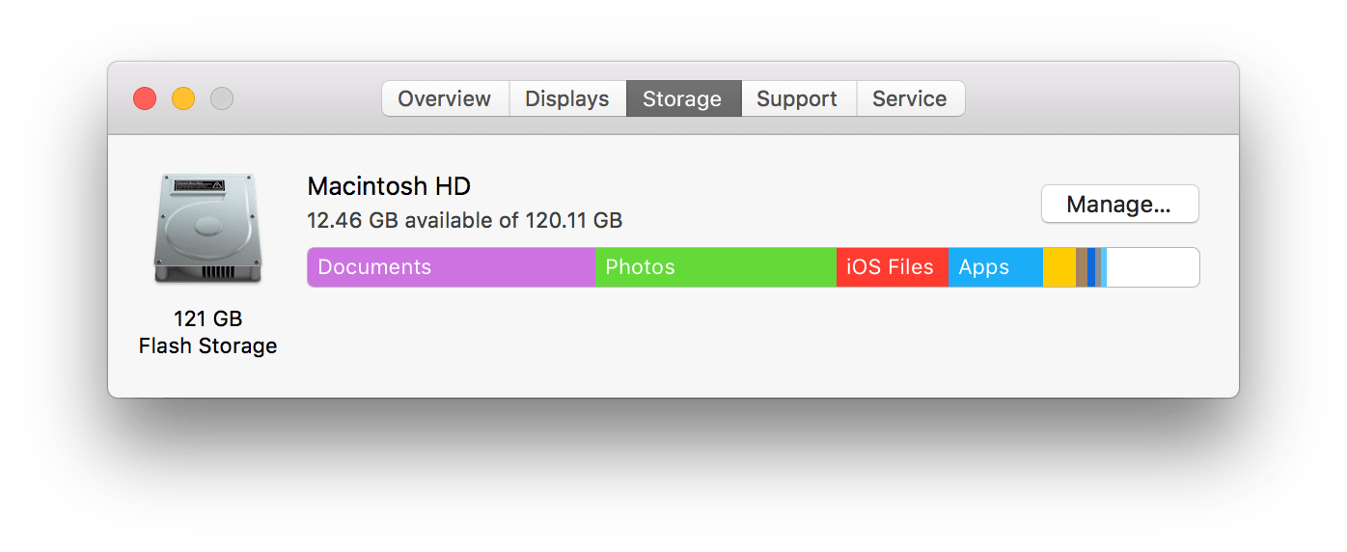Close the window with the red button
1347x552 pixels.
click(x=145, y=98)
